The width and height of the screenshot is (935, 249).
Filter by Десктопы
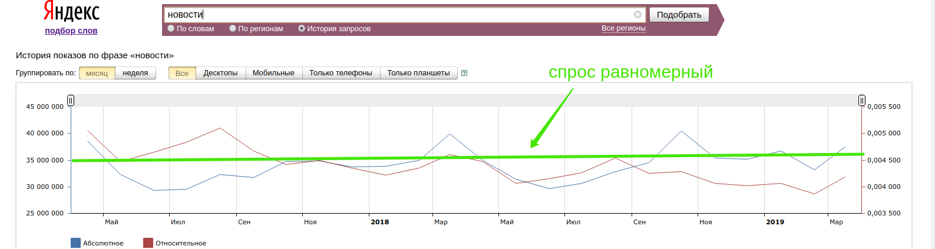tap(220, 73)
